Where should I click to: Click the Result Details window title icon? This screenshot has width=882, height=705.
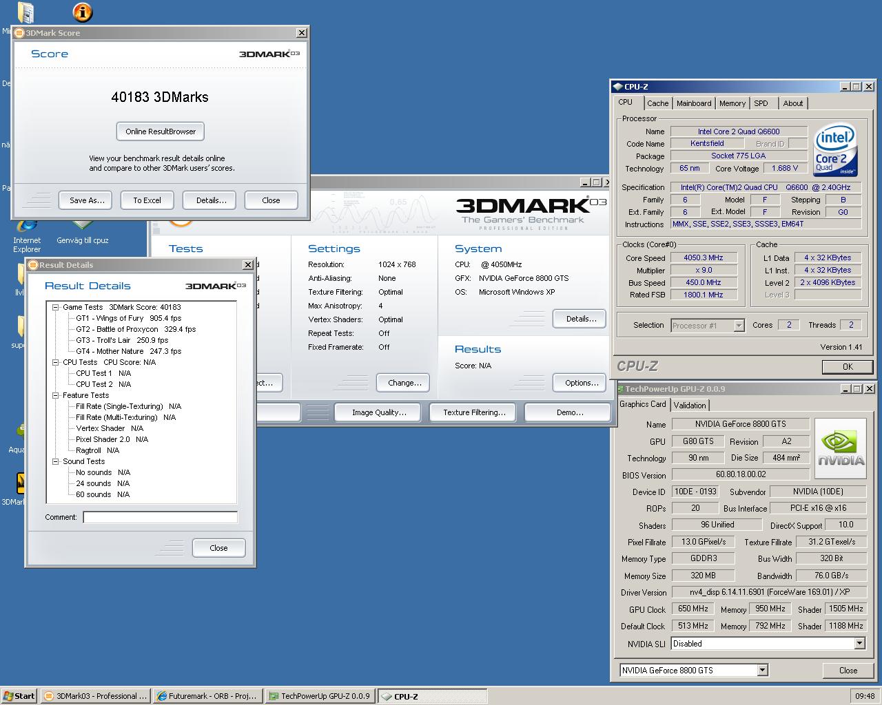tap(33, 265)
